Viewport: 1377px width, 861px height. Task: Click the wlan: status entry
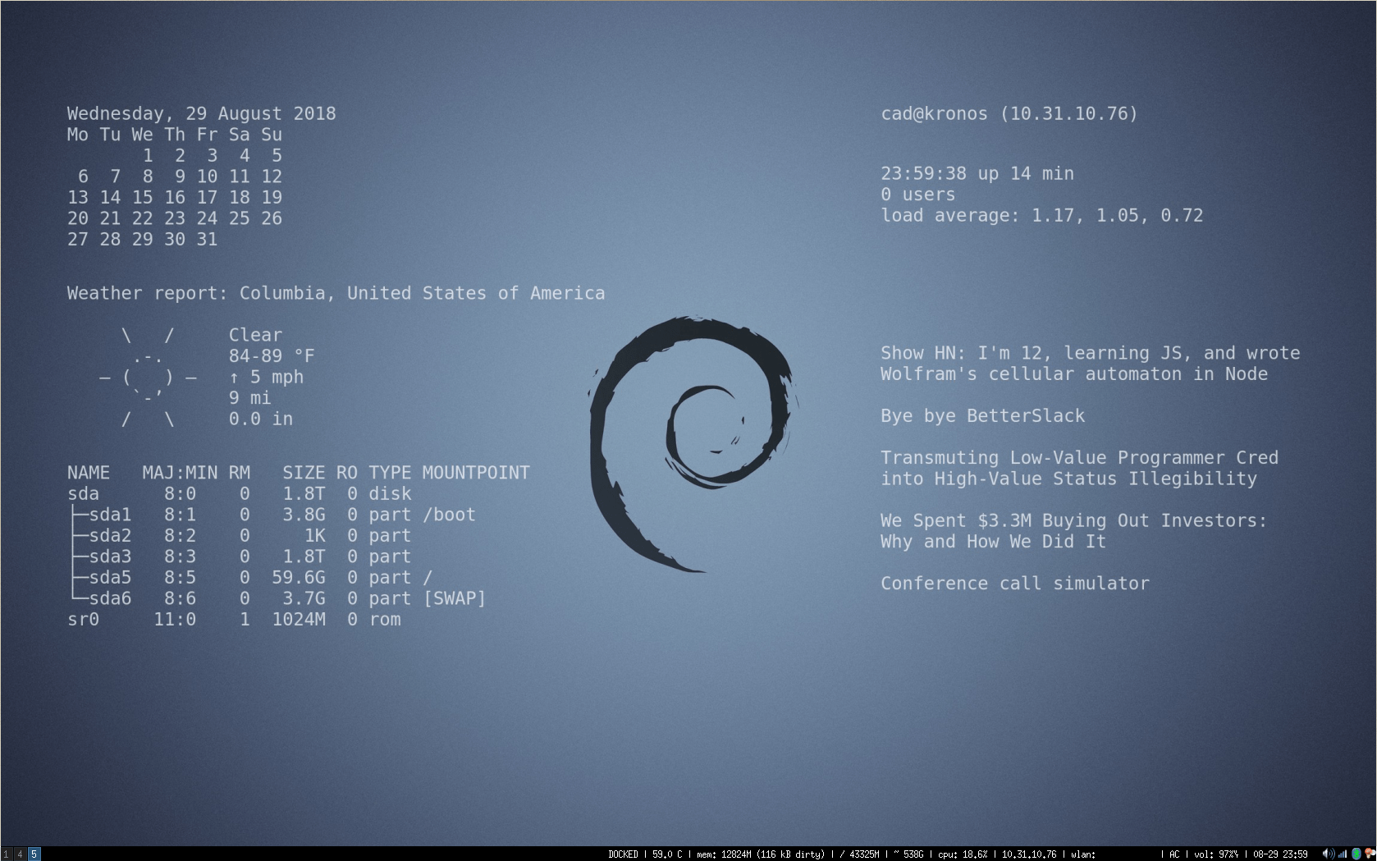[x=1083, y=854]
